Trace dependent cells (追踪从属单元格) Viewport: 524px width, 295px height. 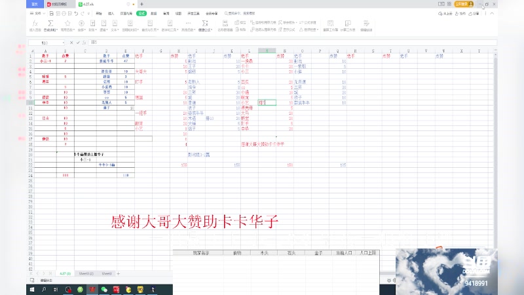(263, 29)
